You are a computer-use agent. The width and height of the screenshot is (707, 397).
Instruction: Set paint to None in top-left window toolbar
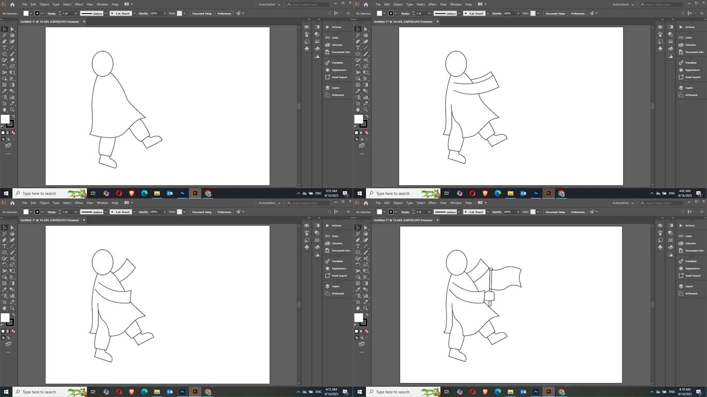[13, 133]
